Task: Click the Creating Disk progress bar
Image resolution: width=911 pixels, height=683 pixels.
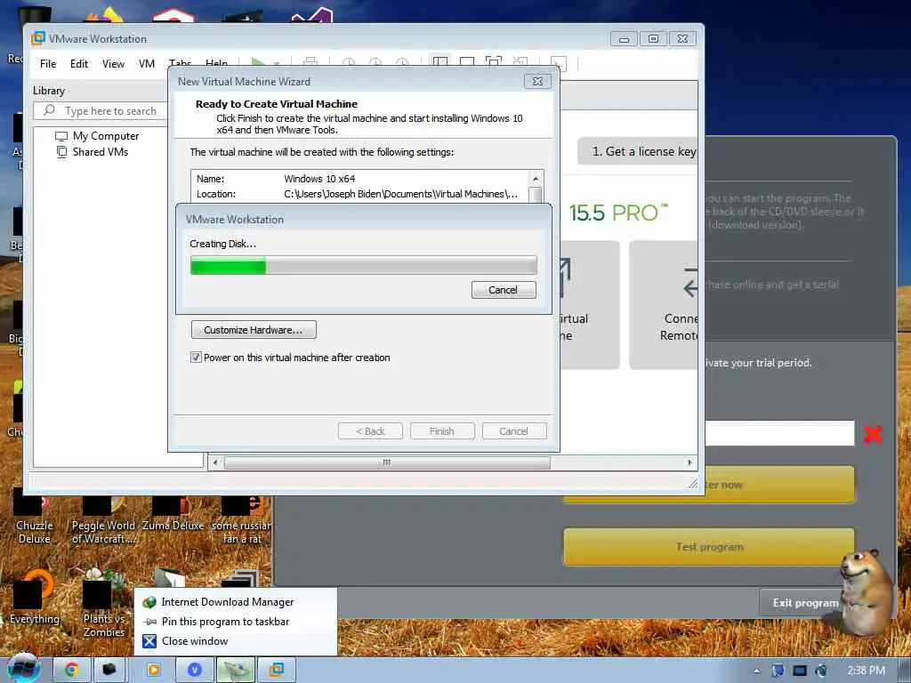Action: coord(364,266)
